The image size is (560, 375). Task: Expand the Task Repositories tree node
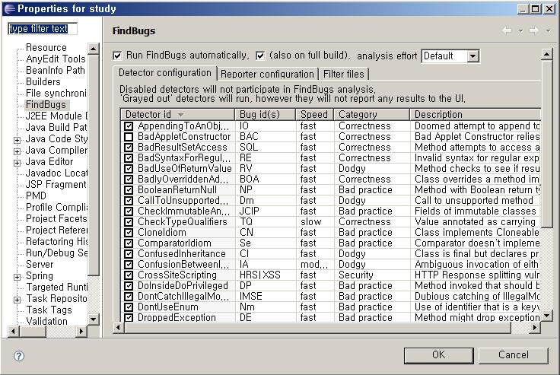click(17, 300)
